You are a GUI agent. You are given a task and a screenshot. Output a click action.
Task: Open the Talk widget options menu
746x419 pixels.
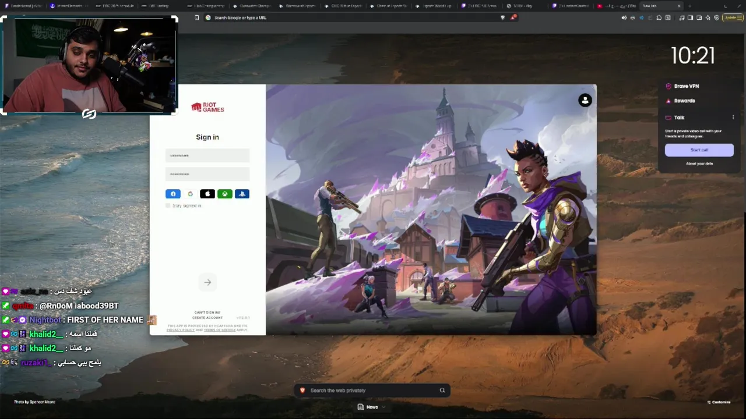coord(733,118)
